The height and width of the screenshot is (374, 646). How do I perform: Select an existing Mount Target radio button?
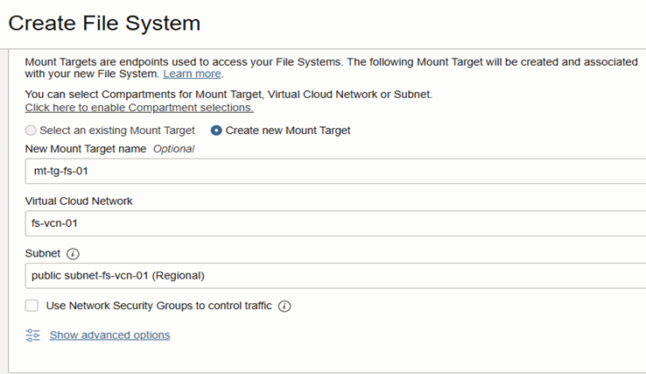tap(32, 131)
